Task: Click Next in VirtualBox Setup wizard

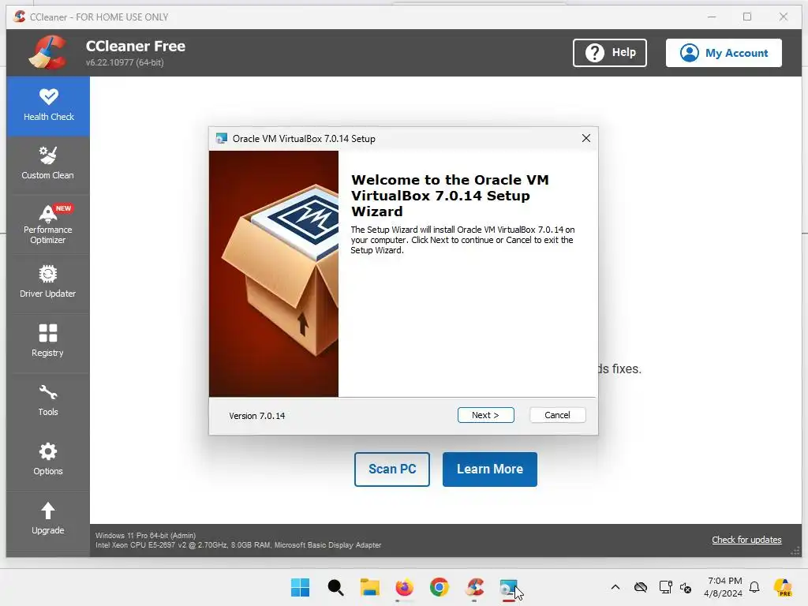Action: click(x=485, y=415)
